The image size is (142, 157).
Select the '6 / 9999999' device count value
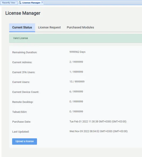tap(76, 92)
